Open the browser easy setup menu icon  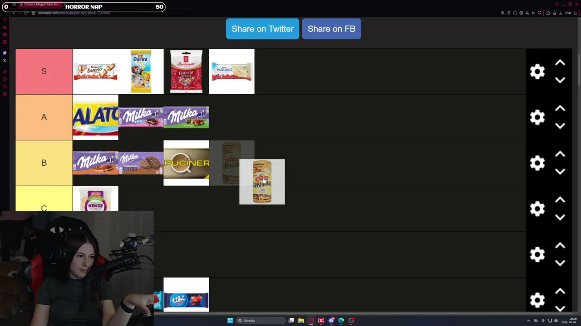576,13
